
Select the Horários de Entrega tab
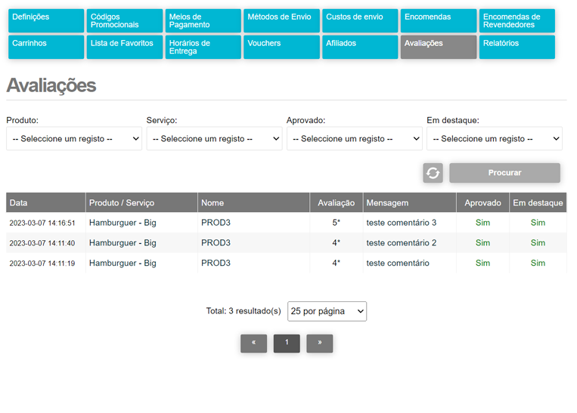(203, 47)
